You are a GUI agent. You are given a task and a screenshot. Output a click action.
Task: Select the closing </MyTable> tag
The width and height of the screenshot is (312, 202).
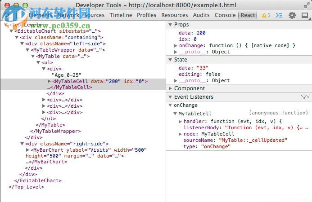tap(50, 125)
